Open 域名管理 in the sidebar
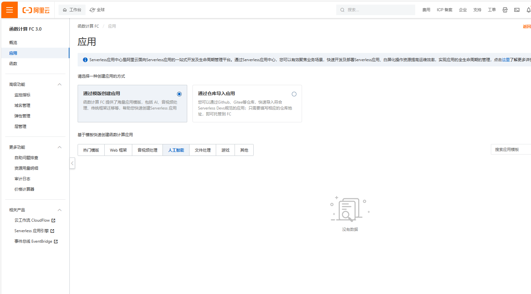Screen dimensions: 531x294 (x=22, y=106)
